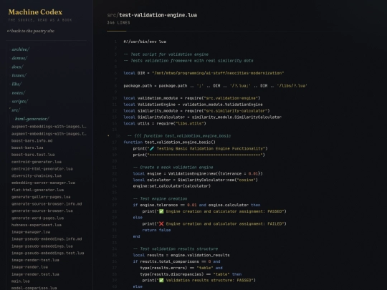Expand the scripts/ folder
The height and width of the screenshot is (290, 387).
point(20,102)
